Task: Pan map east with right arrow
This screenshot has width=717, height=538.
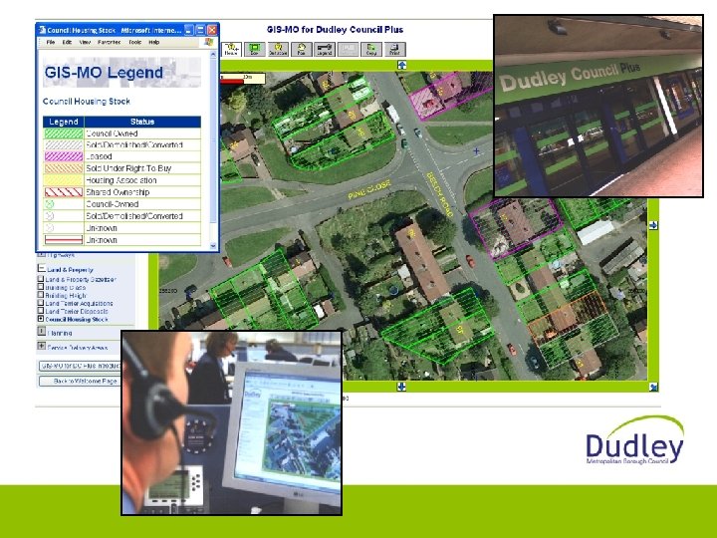Action: [x=653, y=225]
